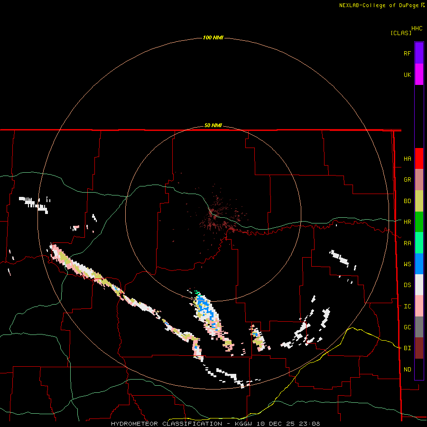Click the HA legend label
The height and width of the screenshot is (427, 427).
pos(407,158)
